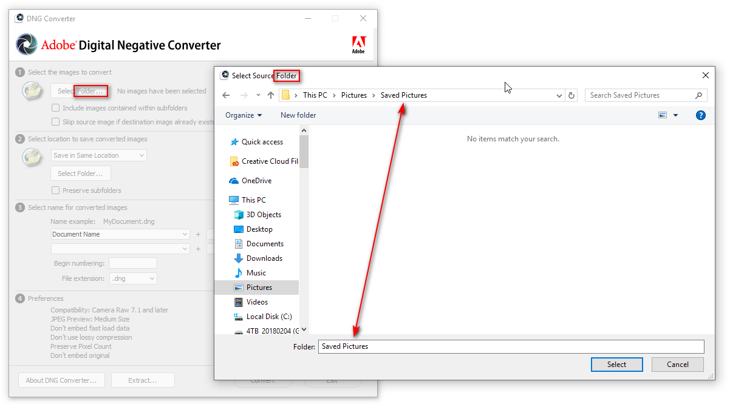Go up one folder level arrow
Screen dimensions: 730x404
271,95
